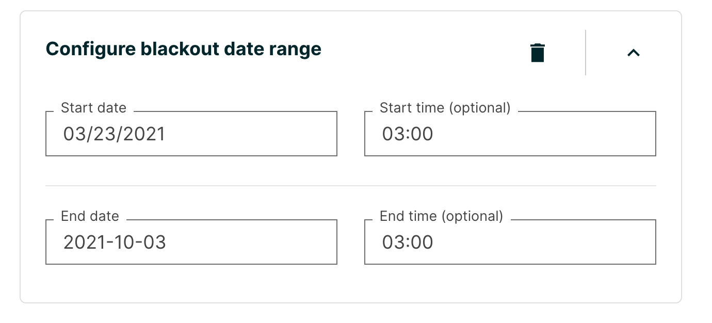The width and height of the screenshot is (712, 323).
Task: Click the 'Configure blackout date range' heading
Action: click(x=184, y=49)
